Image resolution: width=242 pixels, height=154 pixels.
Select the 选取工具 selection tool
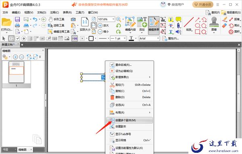click(x=56, y=25)
